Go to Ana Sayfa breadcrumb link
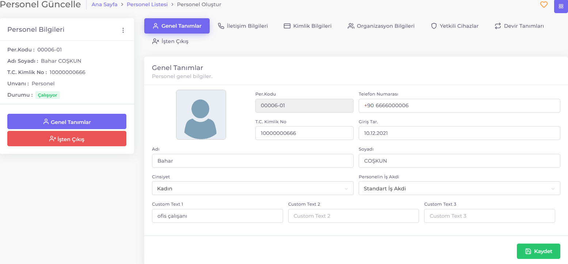Viewport: 568px width, 264px height. pos(104,5)
